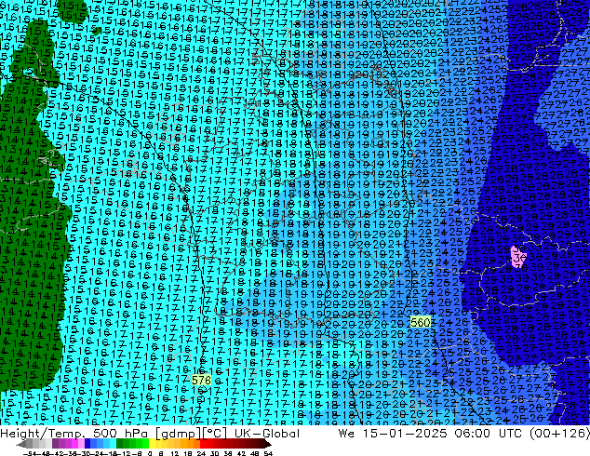Click the 'We 15-01-2025' date text
The height and width of the screenshot is (456, 590).
pyautogui.click(x=392, y=434)
